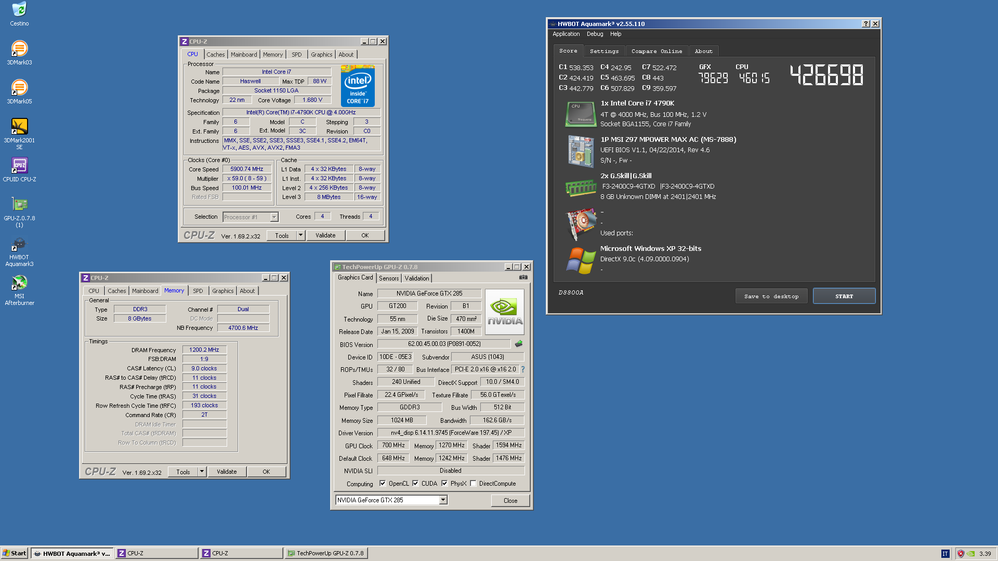Toggle the CUDA checkbox in GPU-Z
Viewport: 998px width, 561px height.
[415, 484]
